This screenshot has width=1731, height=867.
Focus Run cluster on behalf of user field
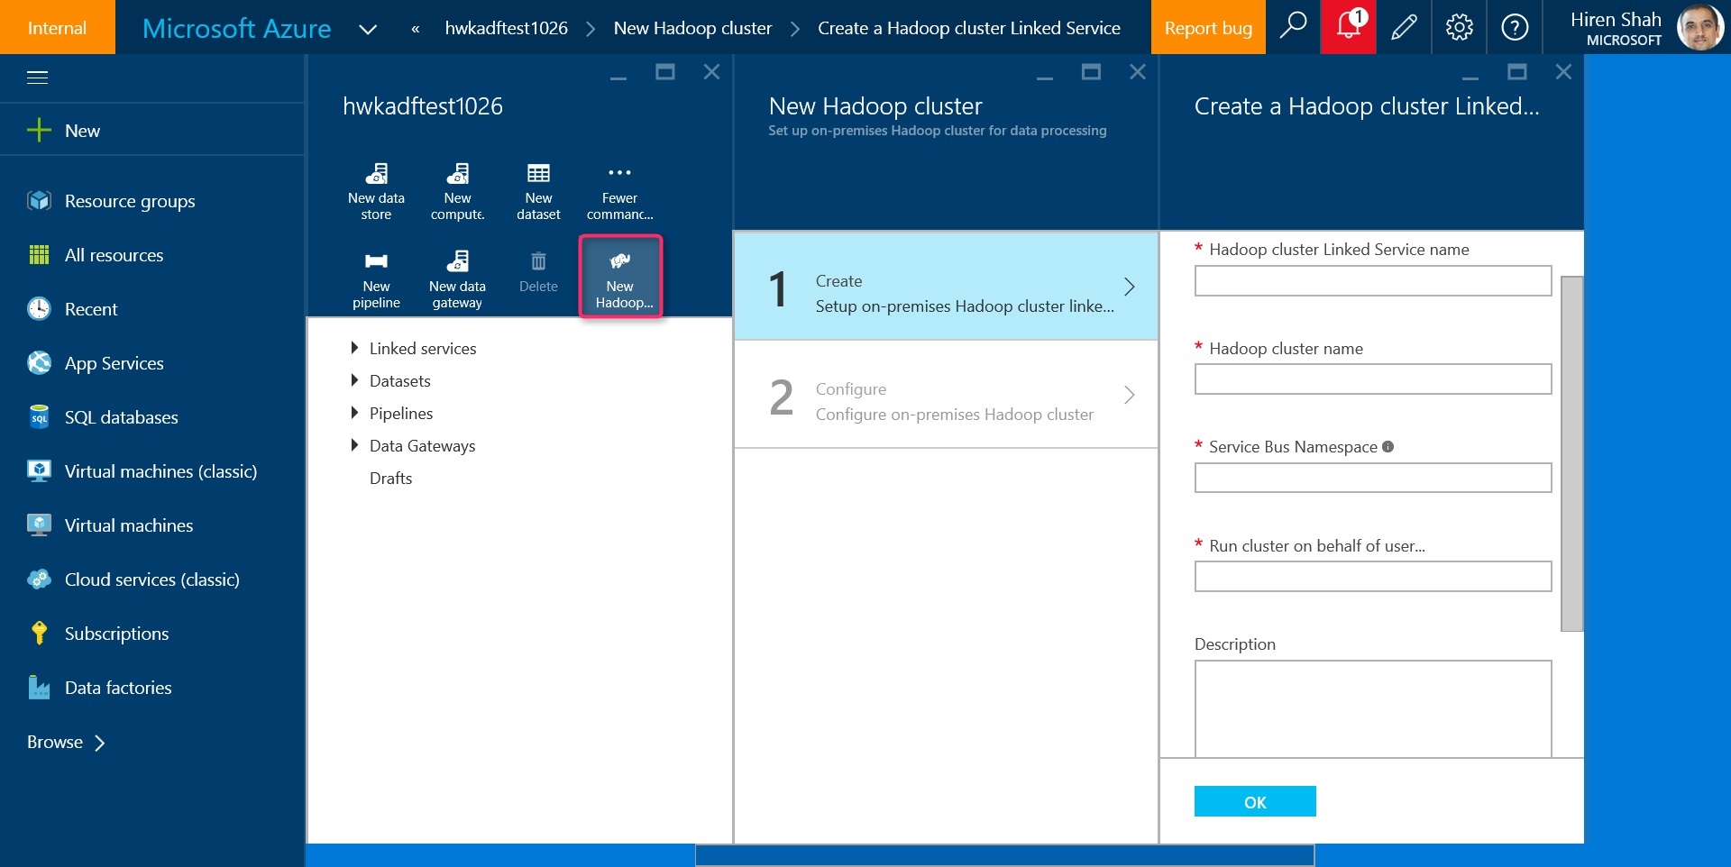(x=1373, y=577)
